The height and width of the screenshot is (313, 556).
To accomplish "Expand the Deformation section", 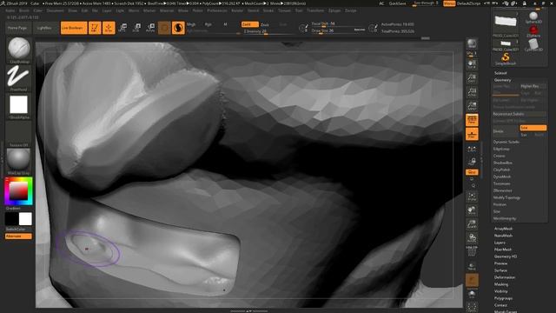I will pos(505,277).
